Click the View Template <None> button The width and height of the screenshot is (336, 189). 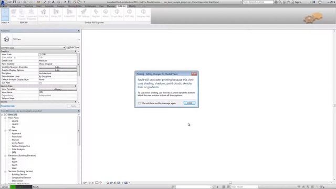[58, 89]
